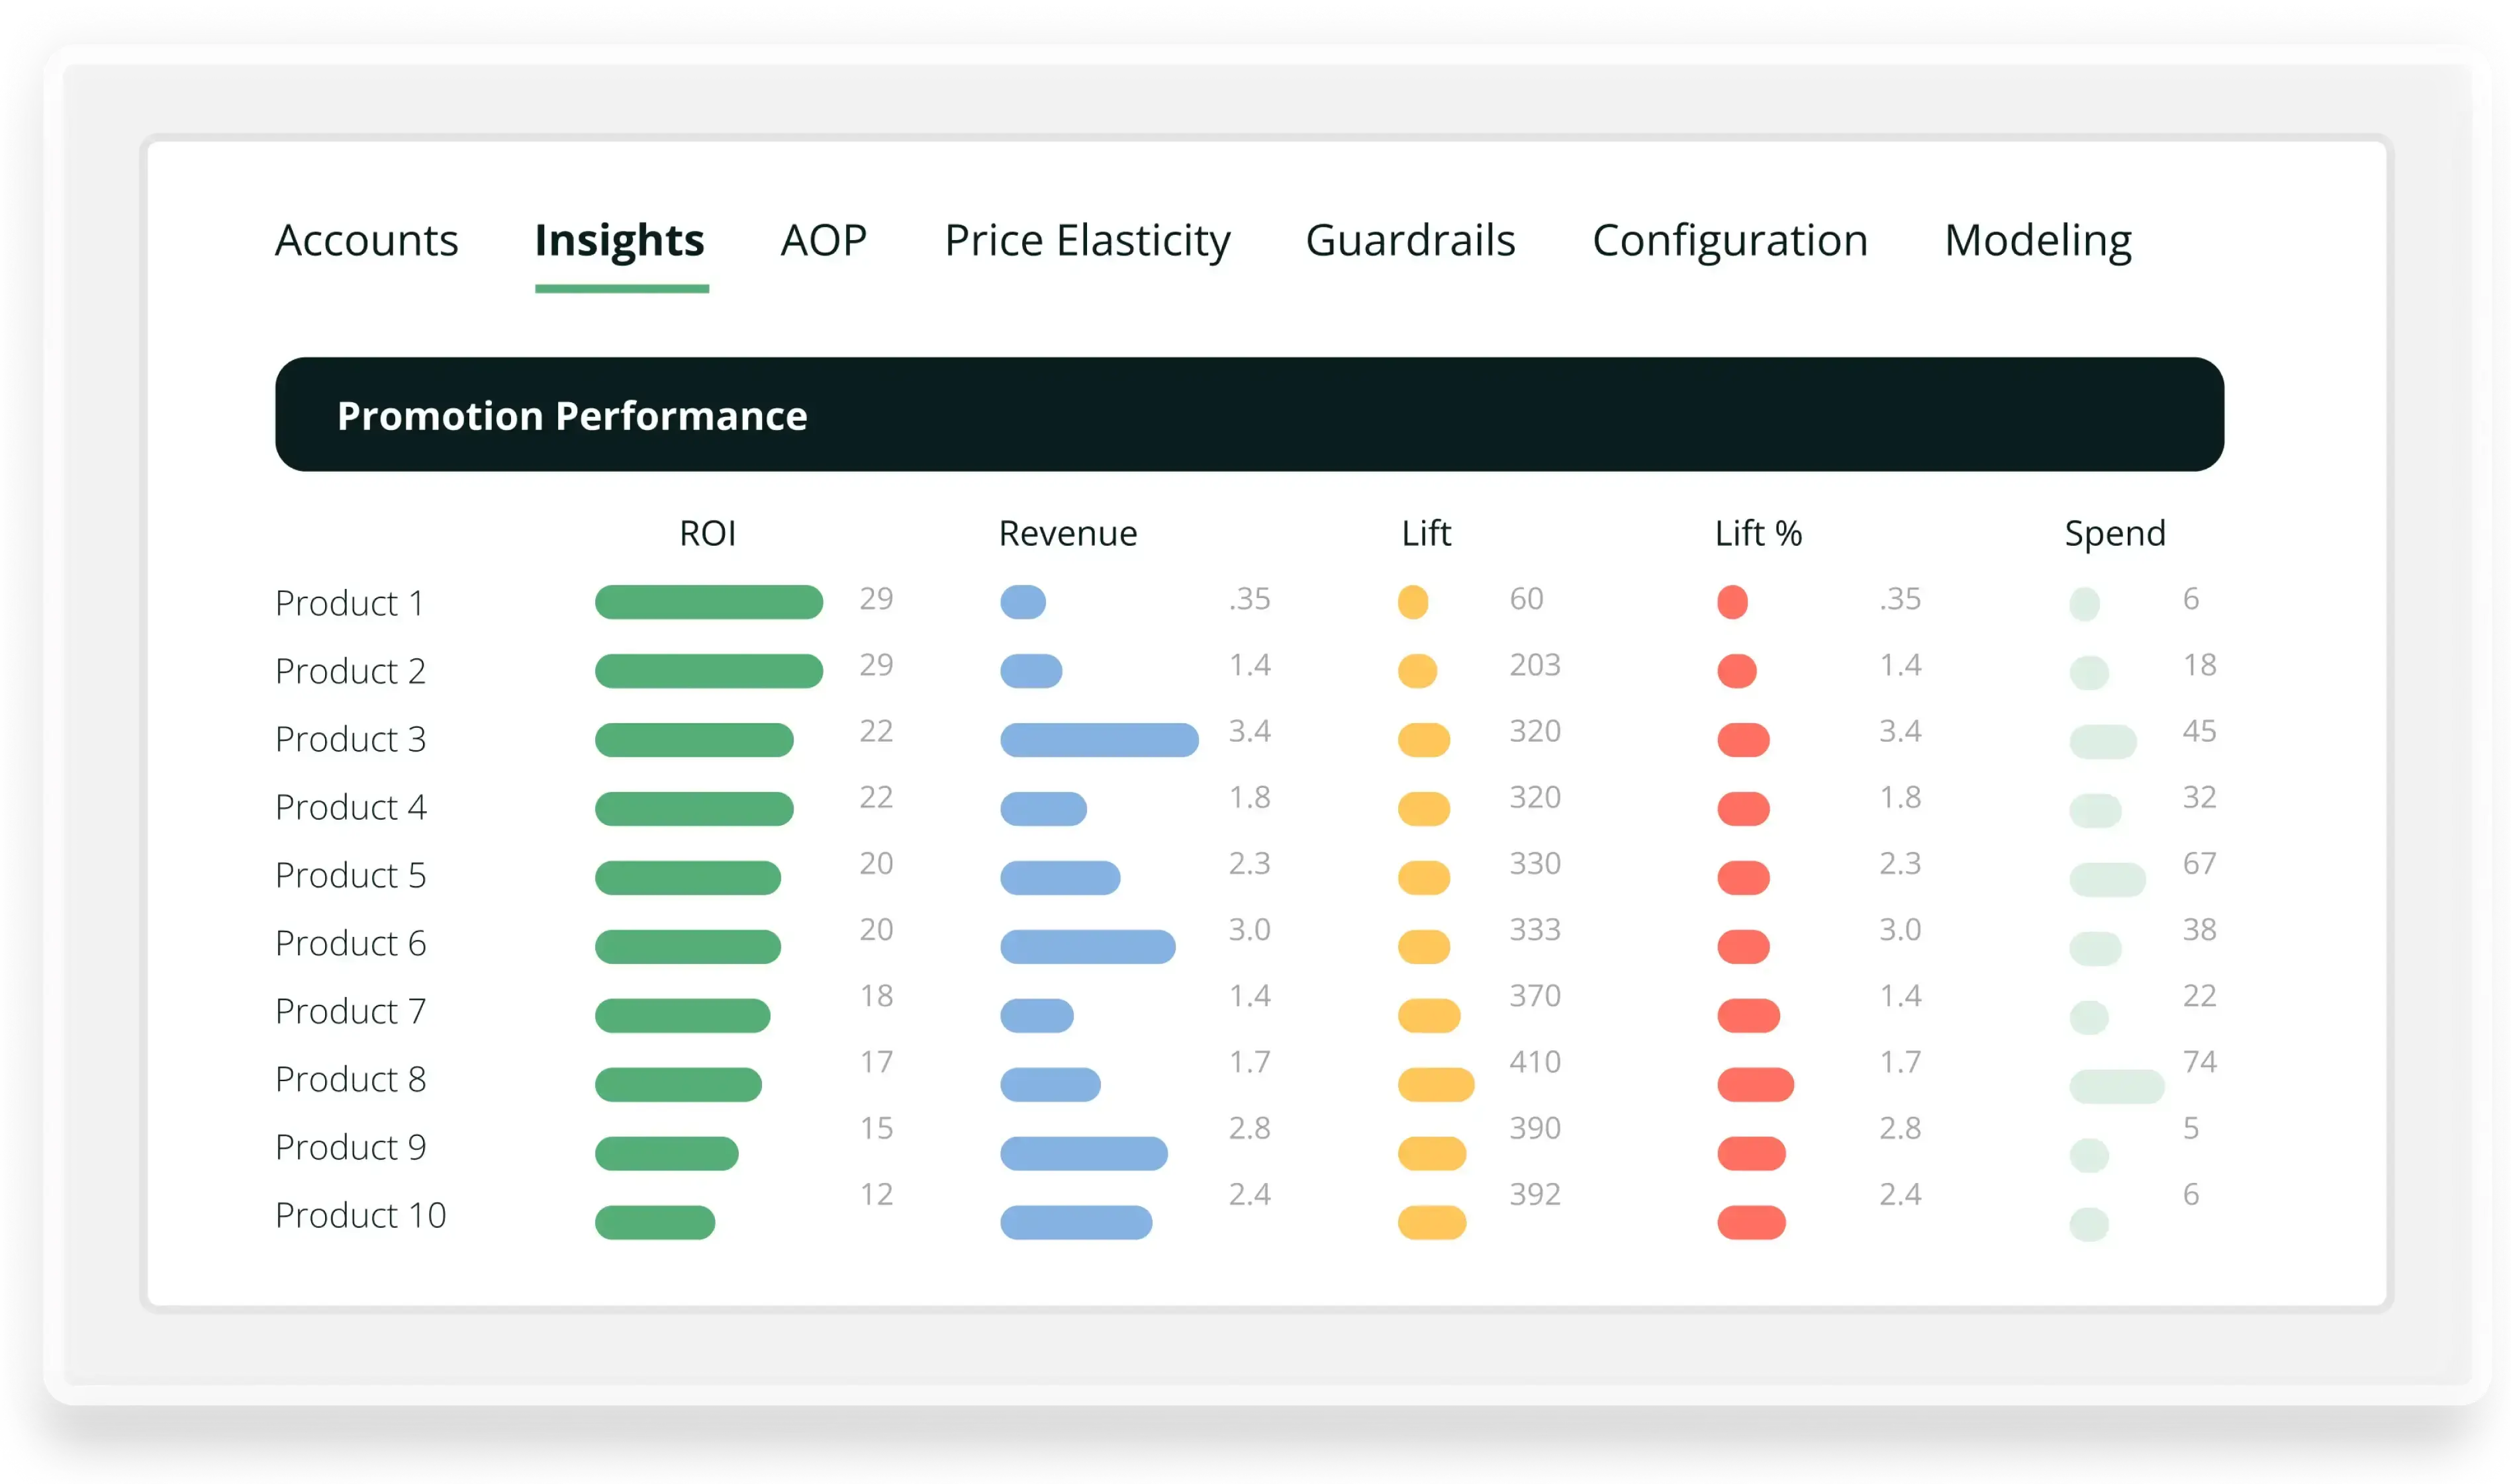Click Product 3's blue Revenue bar
The image size is (2511, 1484).
[1098, 740]
